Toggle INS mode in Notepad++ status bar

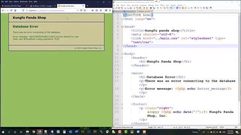click(236, 127)
